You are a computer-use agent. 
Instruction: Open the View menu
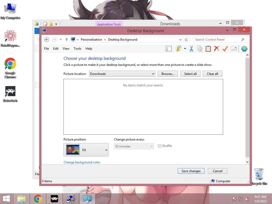pos(66,49)
